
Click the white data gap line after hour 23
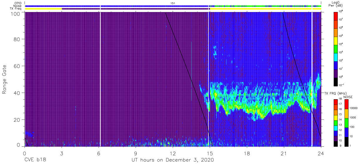click(x=312, y=79)
